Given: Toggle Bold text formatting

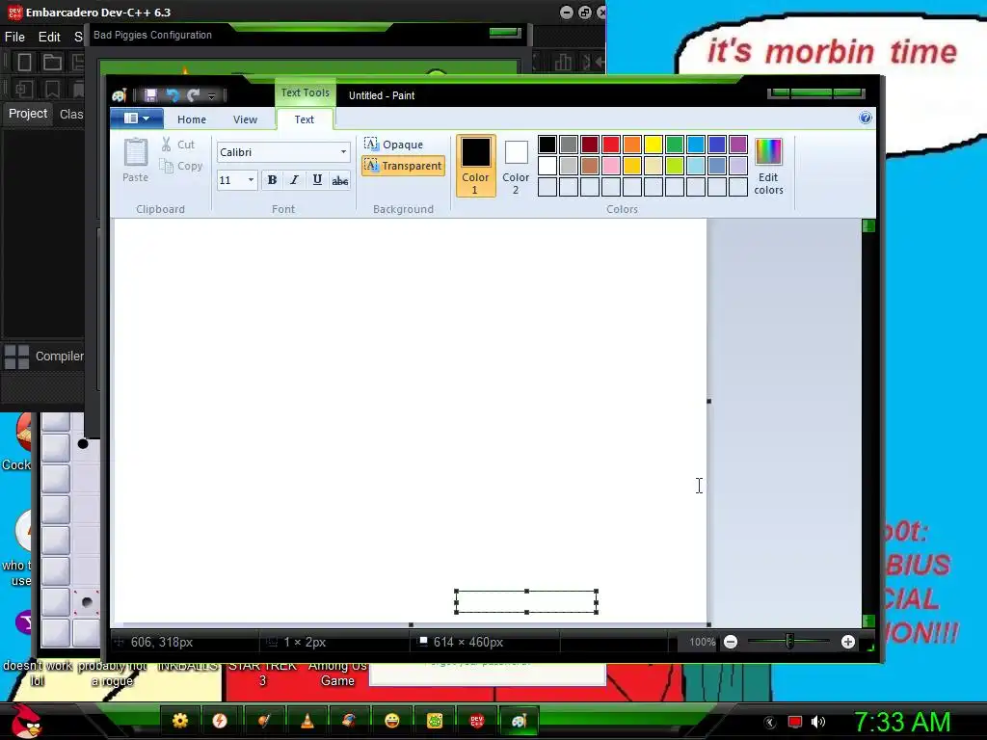Looking at the screenshot, I should tap(272, 180).
